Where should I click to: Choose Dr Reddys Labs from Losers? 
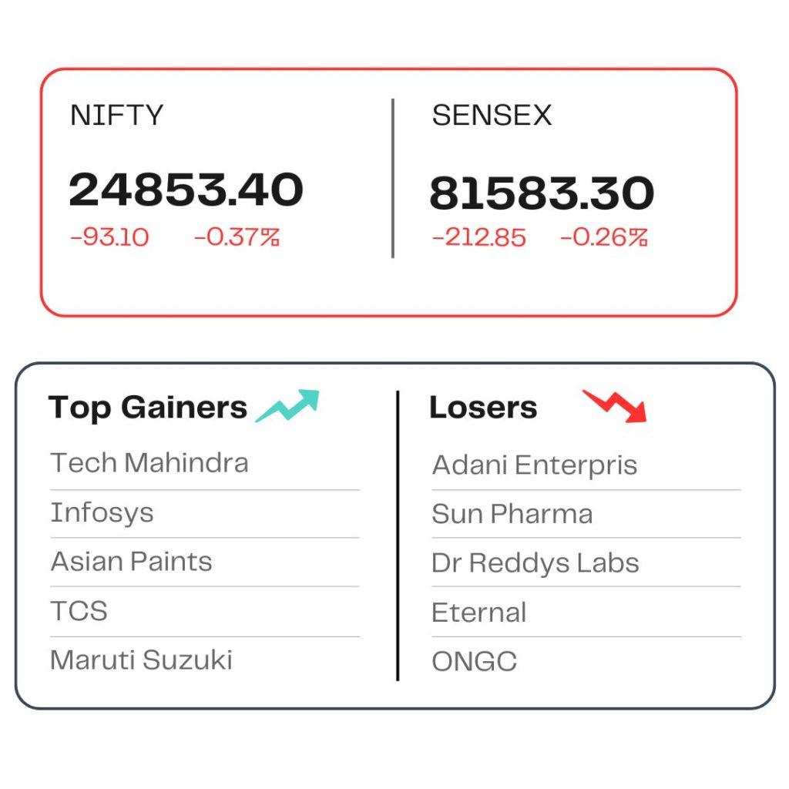(x=536, y=562)
